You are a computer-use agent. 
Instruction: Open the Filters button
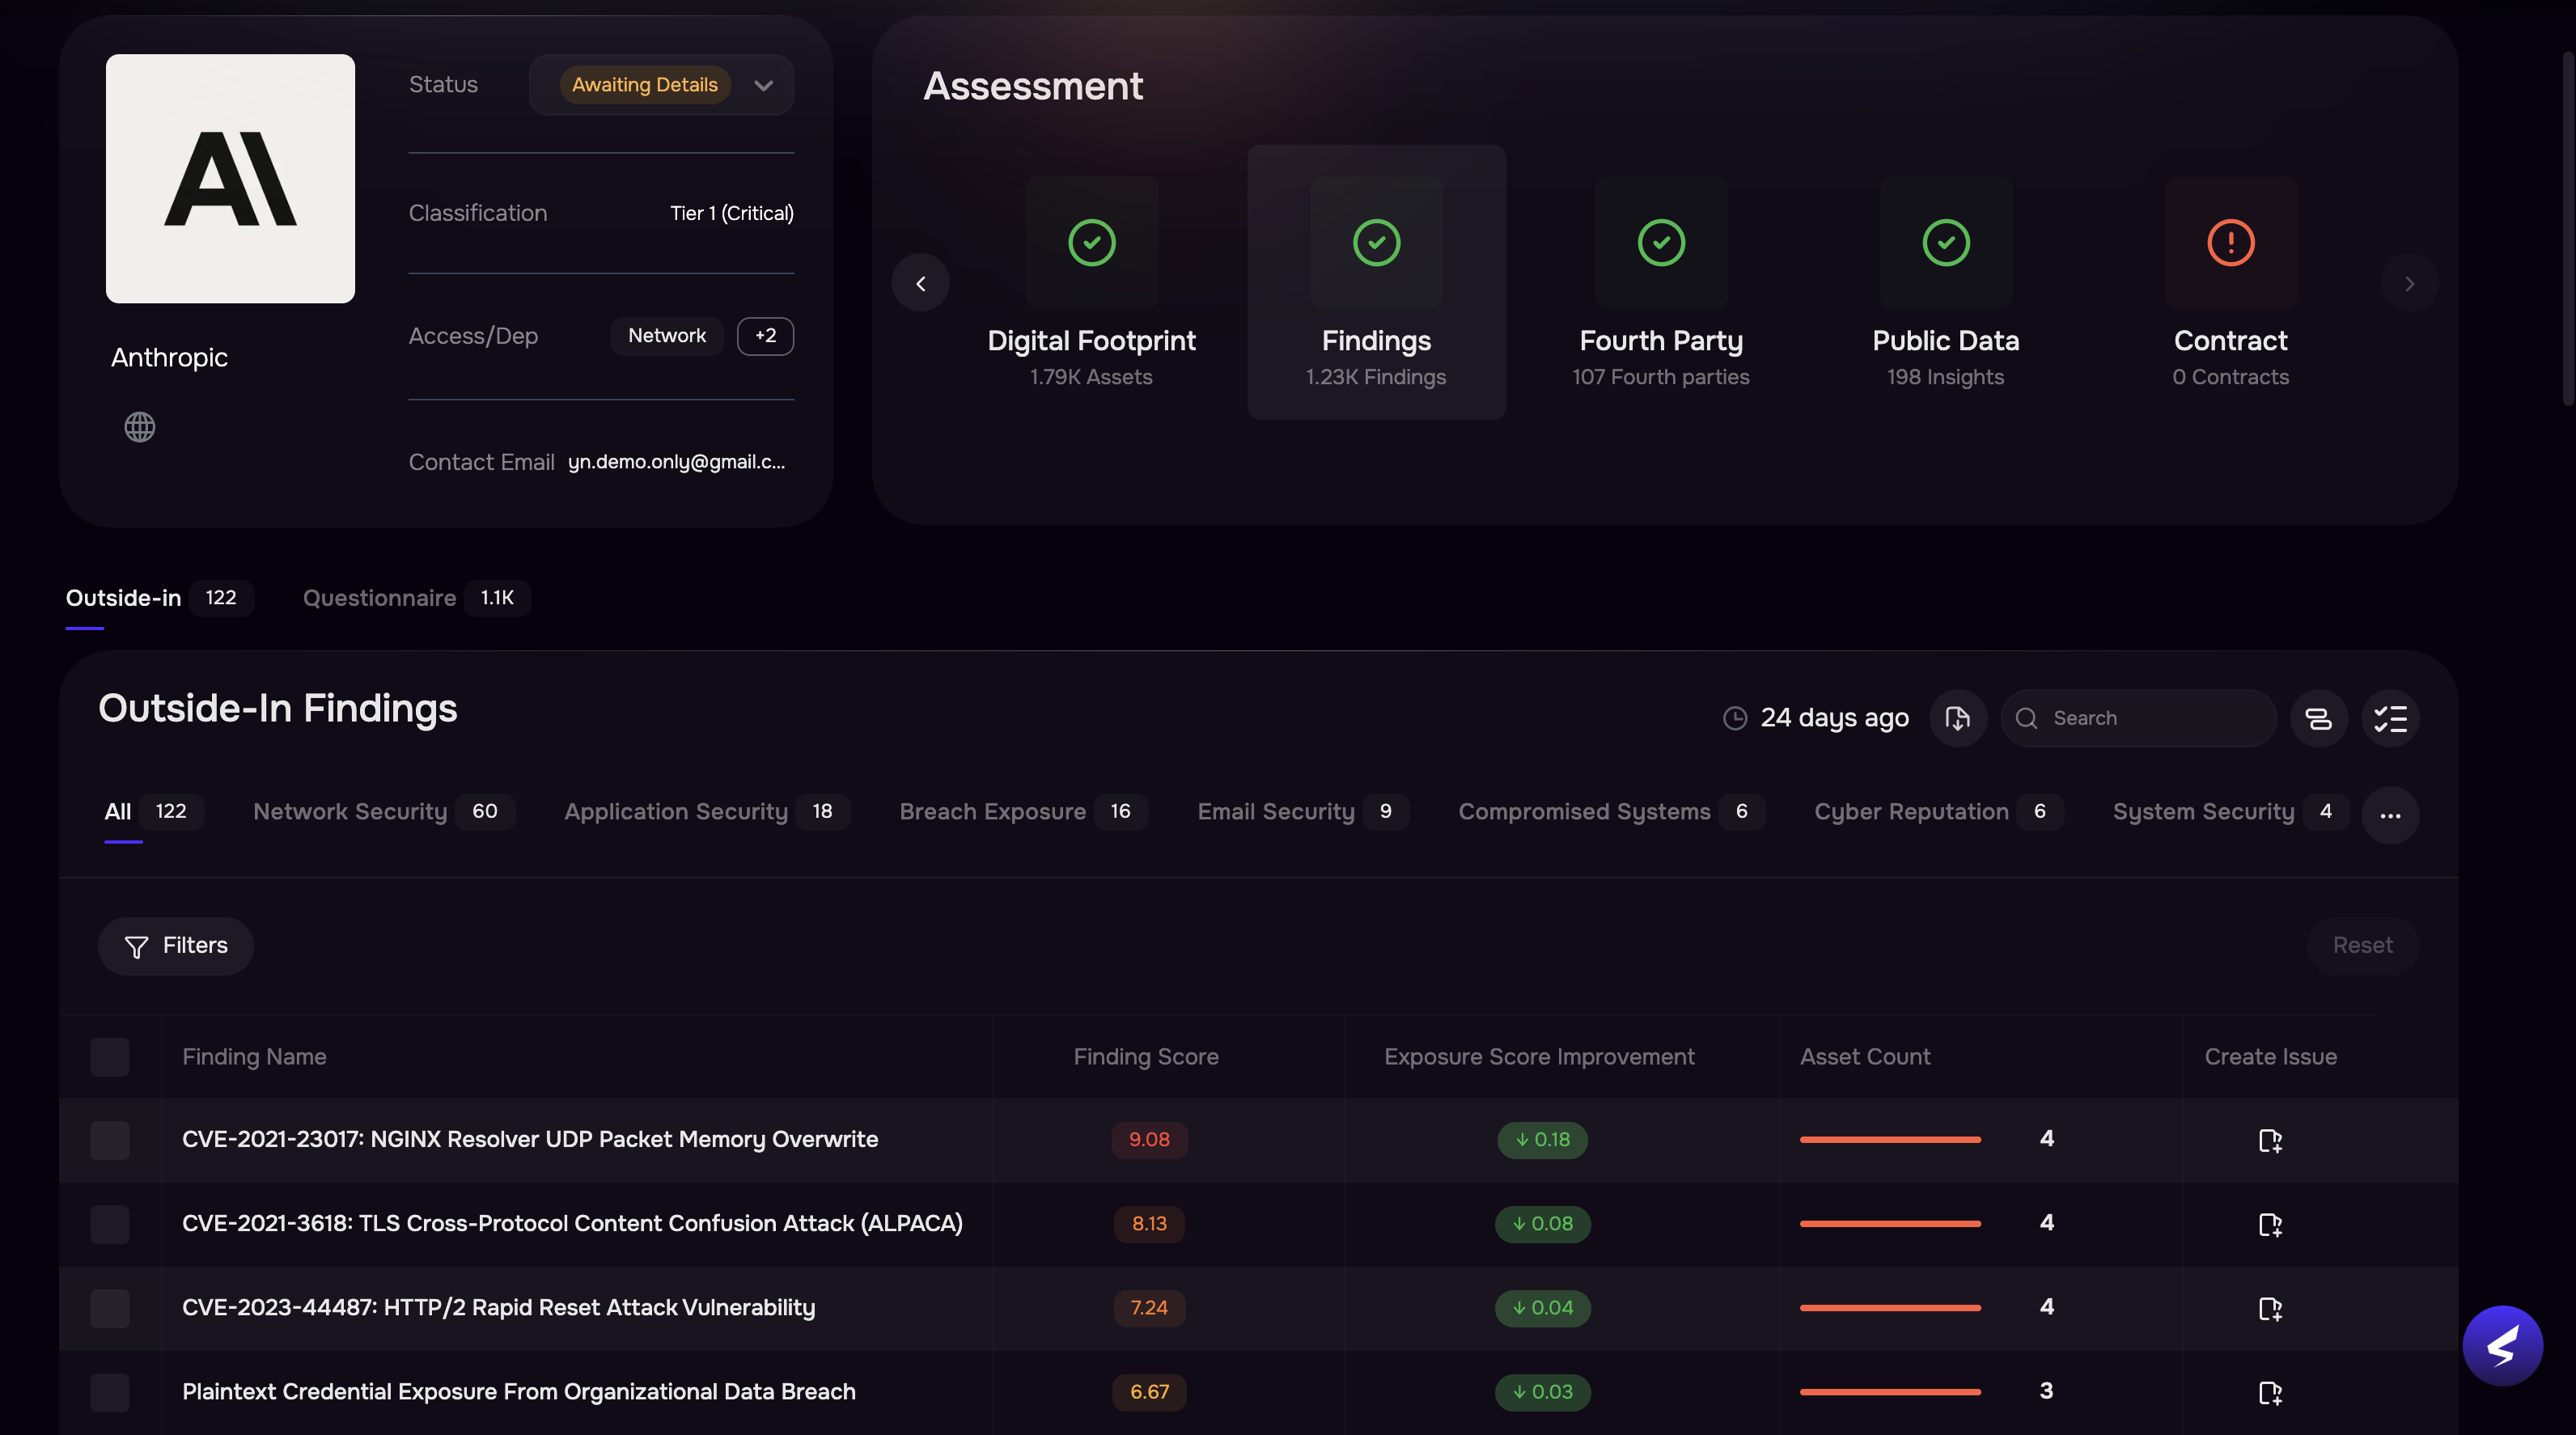(x=176, y=946)
